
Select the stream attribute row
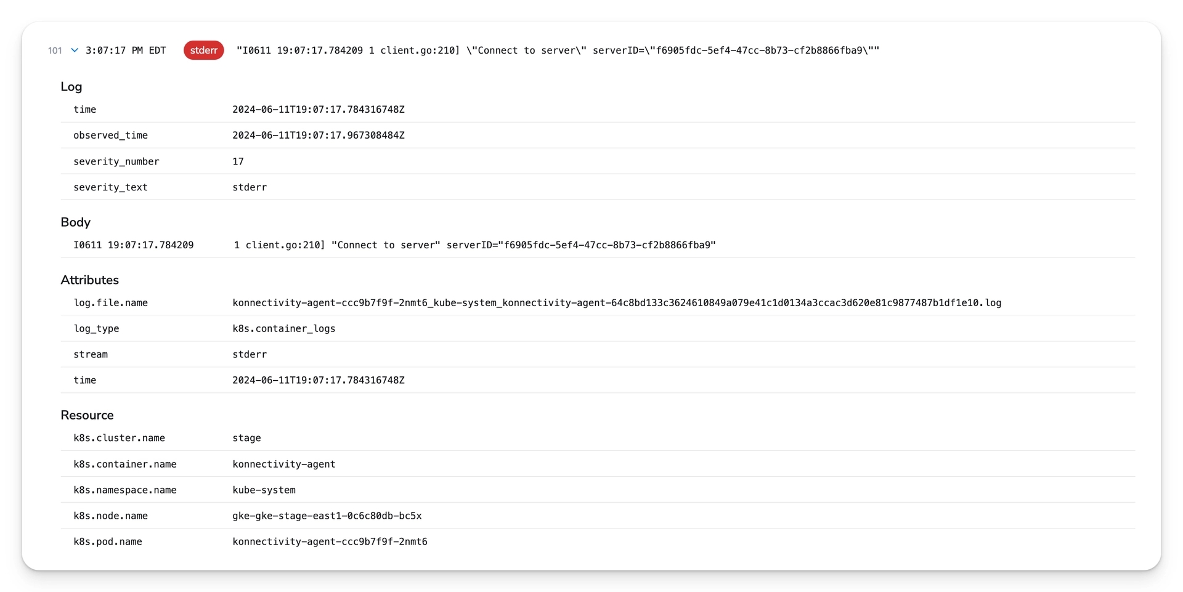249,354
